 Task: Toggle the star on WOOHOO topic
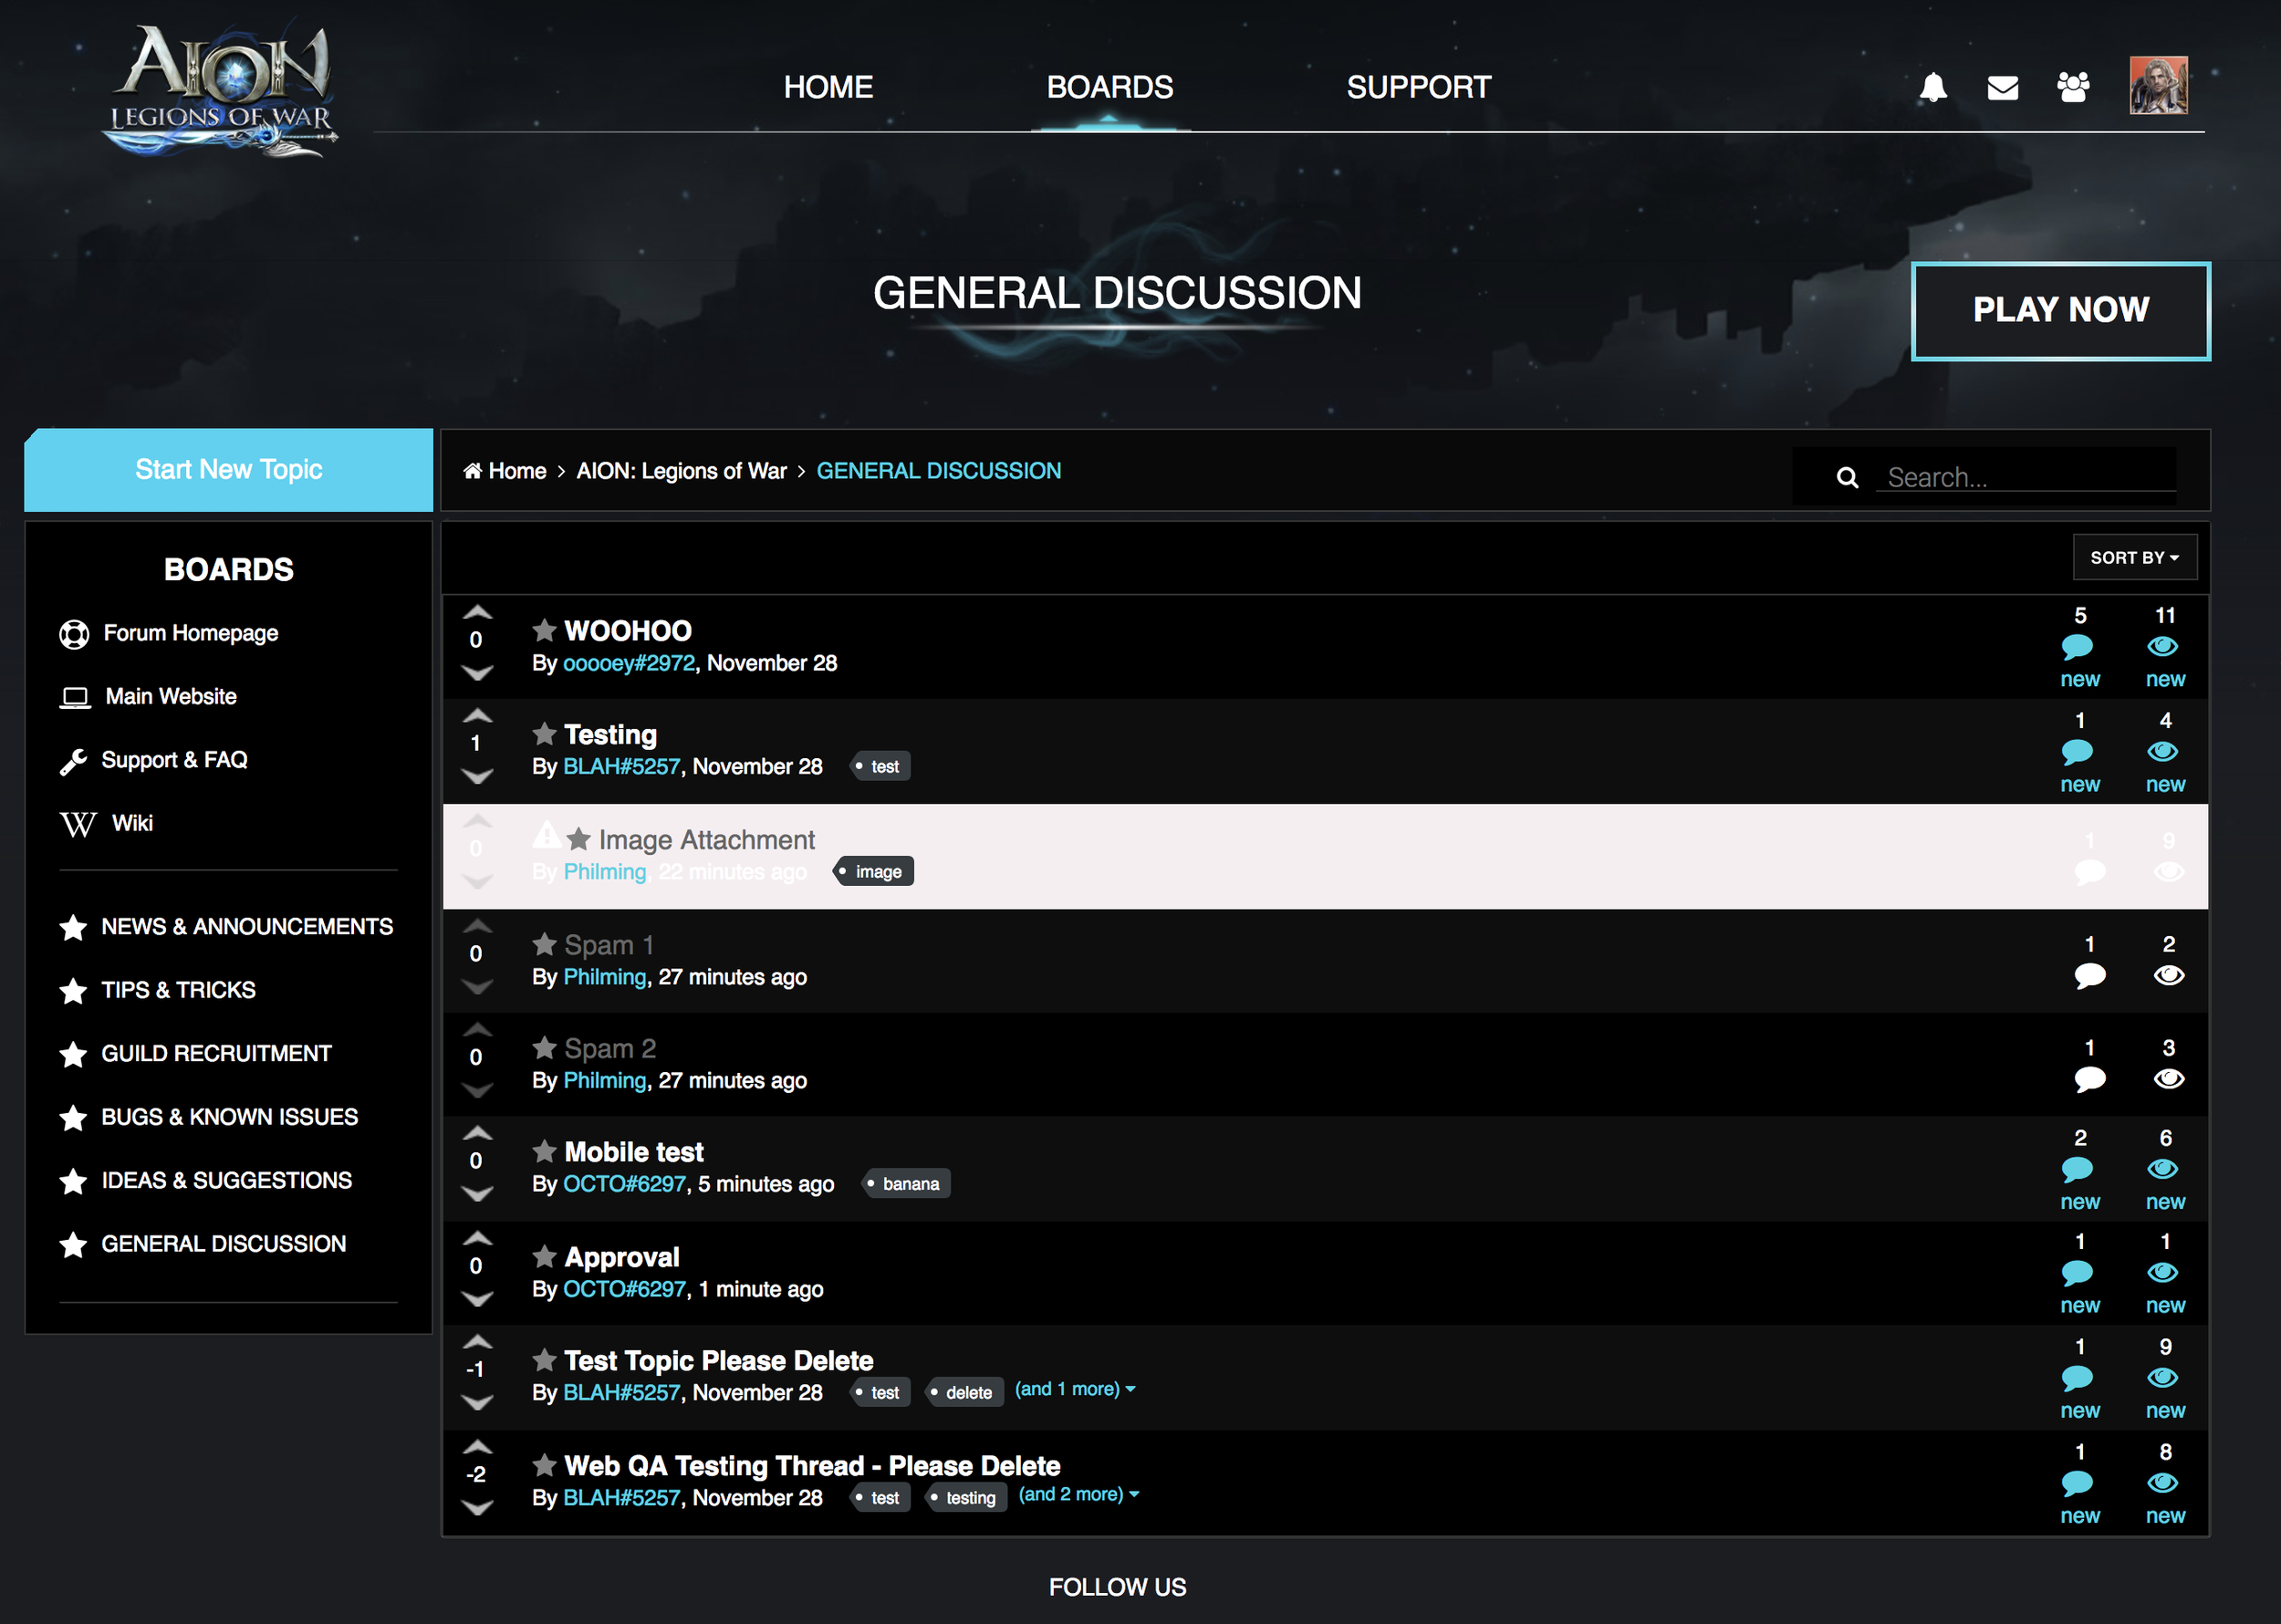coord(544,630)
